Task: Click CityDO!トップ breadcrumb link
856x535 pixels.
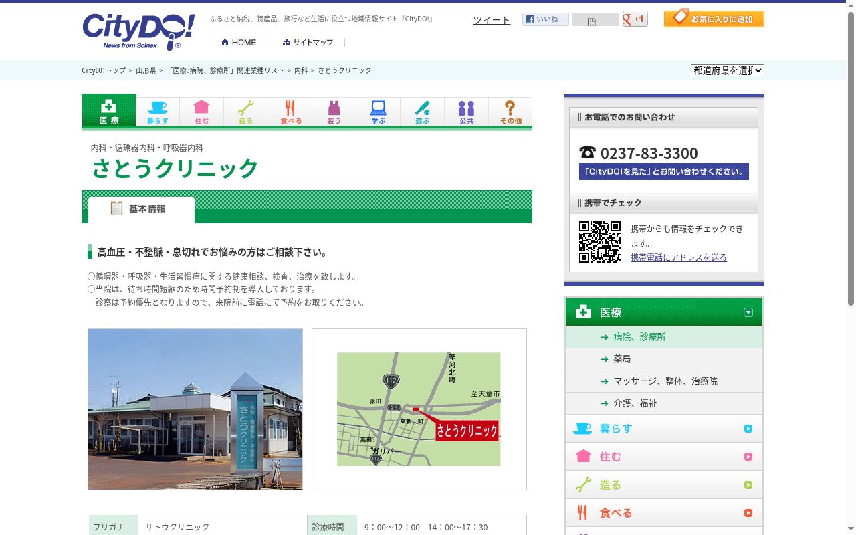Action: pos(104,70)
